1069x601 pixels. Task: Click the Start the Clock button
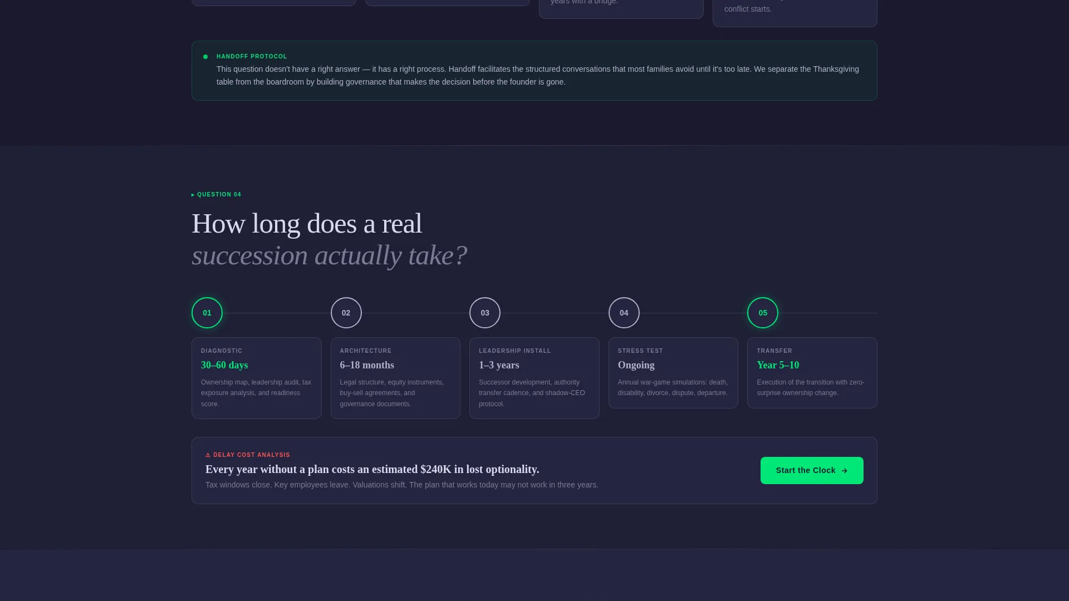click(812, 470)
